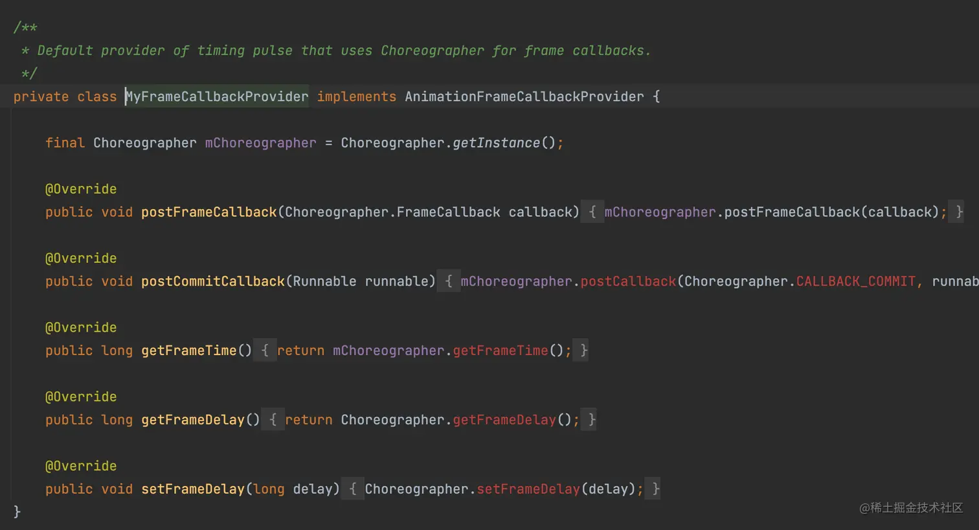Expand folded setFrameDelay body opening brace

click(x=353, y=489)
